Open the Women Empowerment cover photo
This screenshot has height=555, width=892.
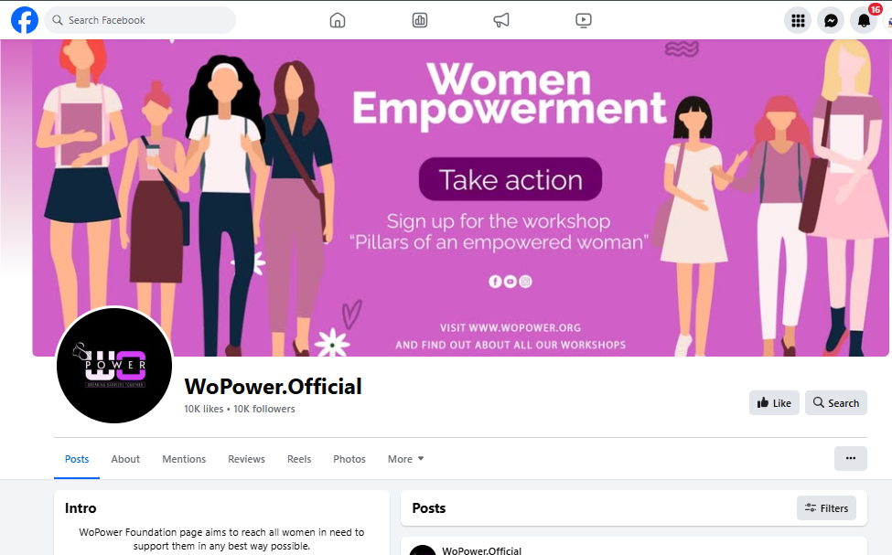tap(460, 197)
